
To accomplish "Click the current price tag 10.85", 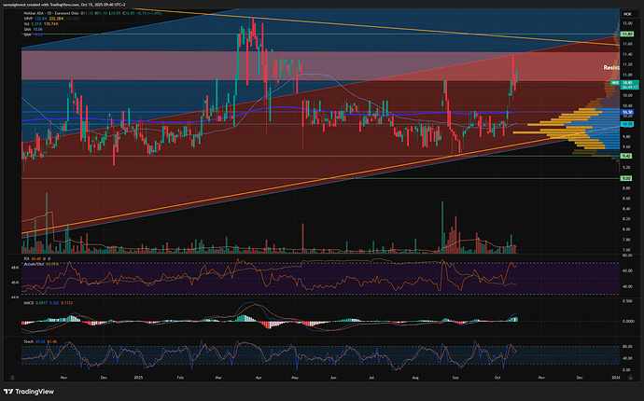I will click(628, 84).
